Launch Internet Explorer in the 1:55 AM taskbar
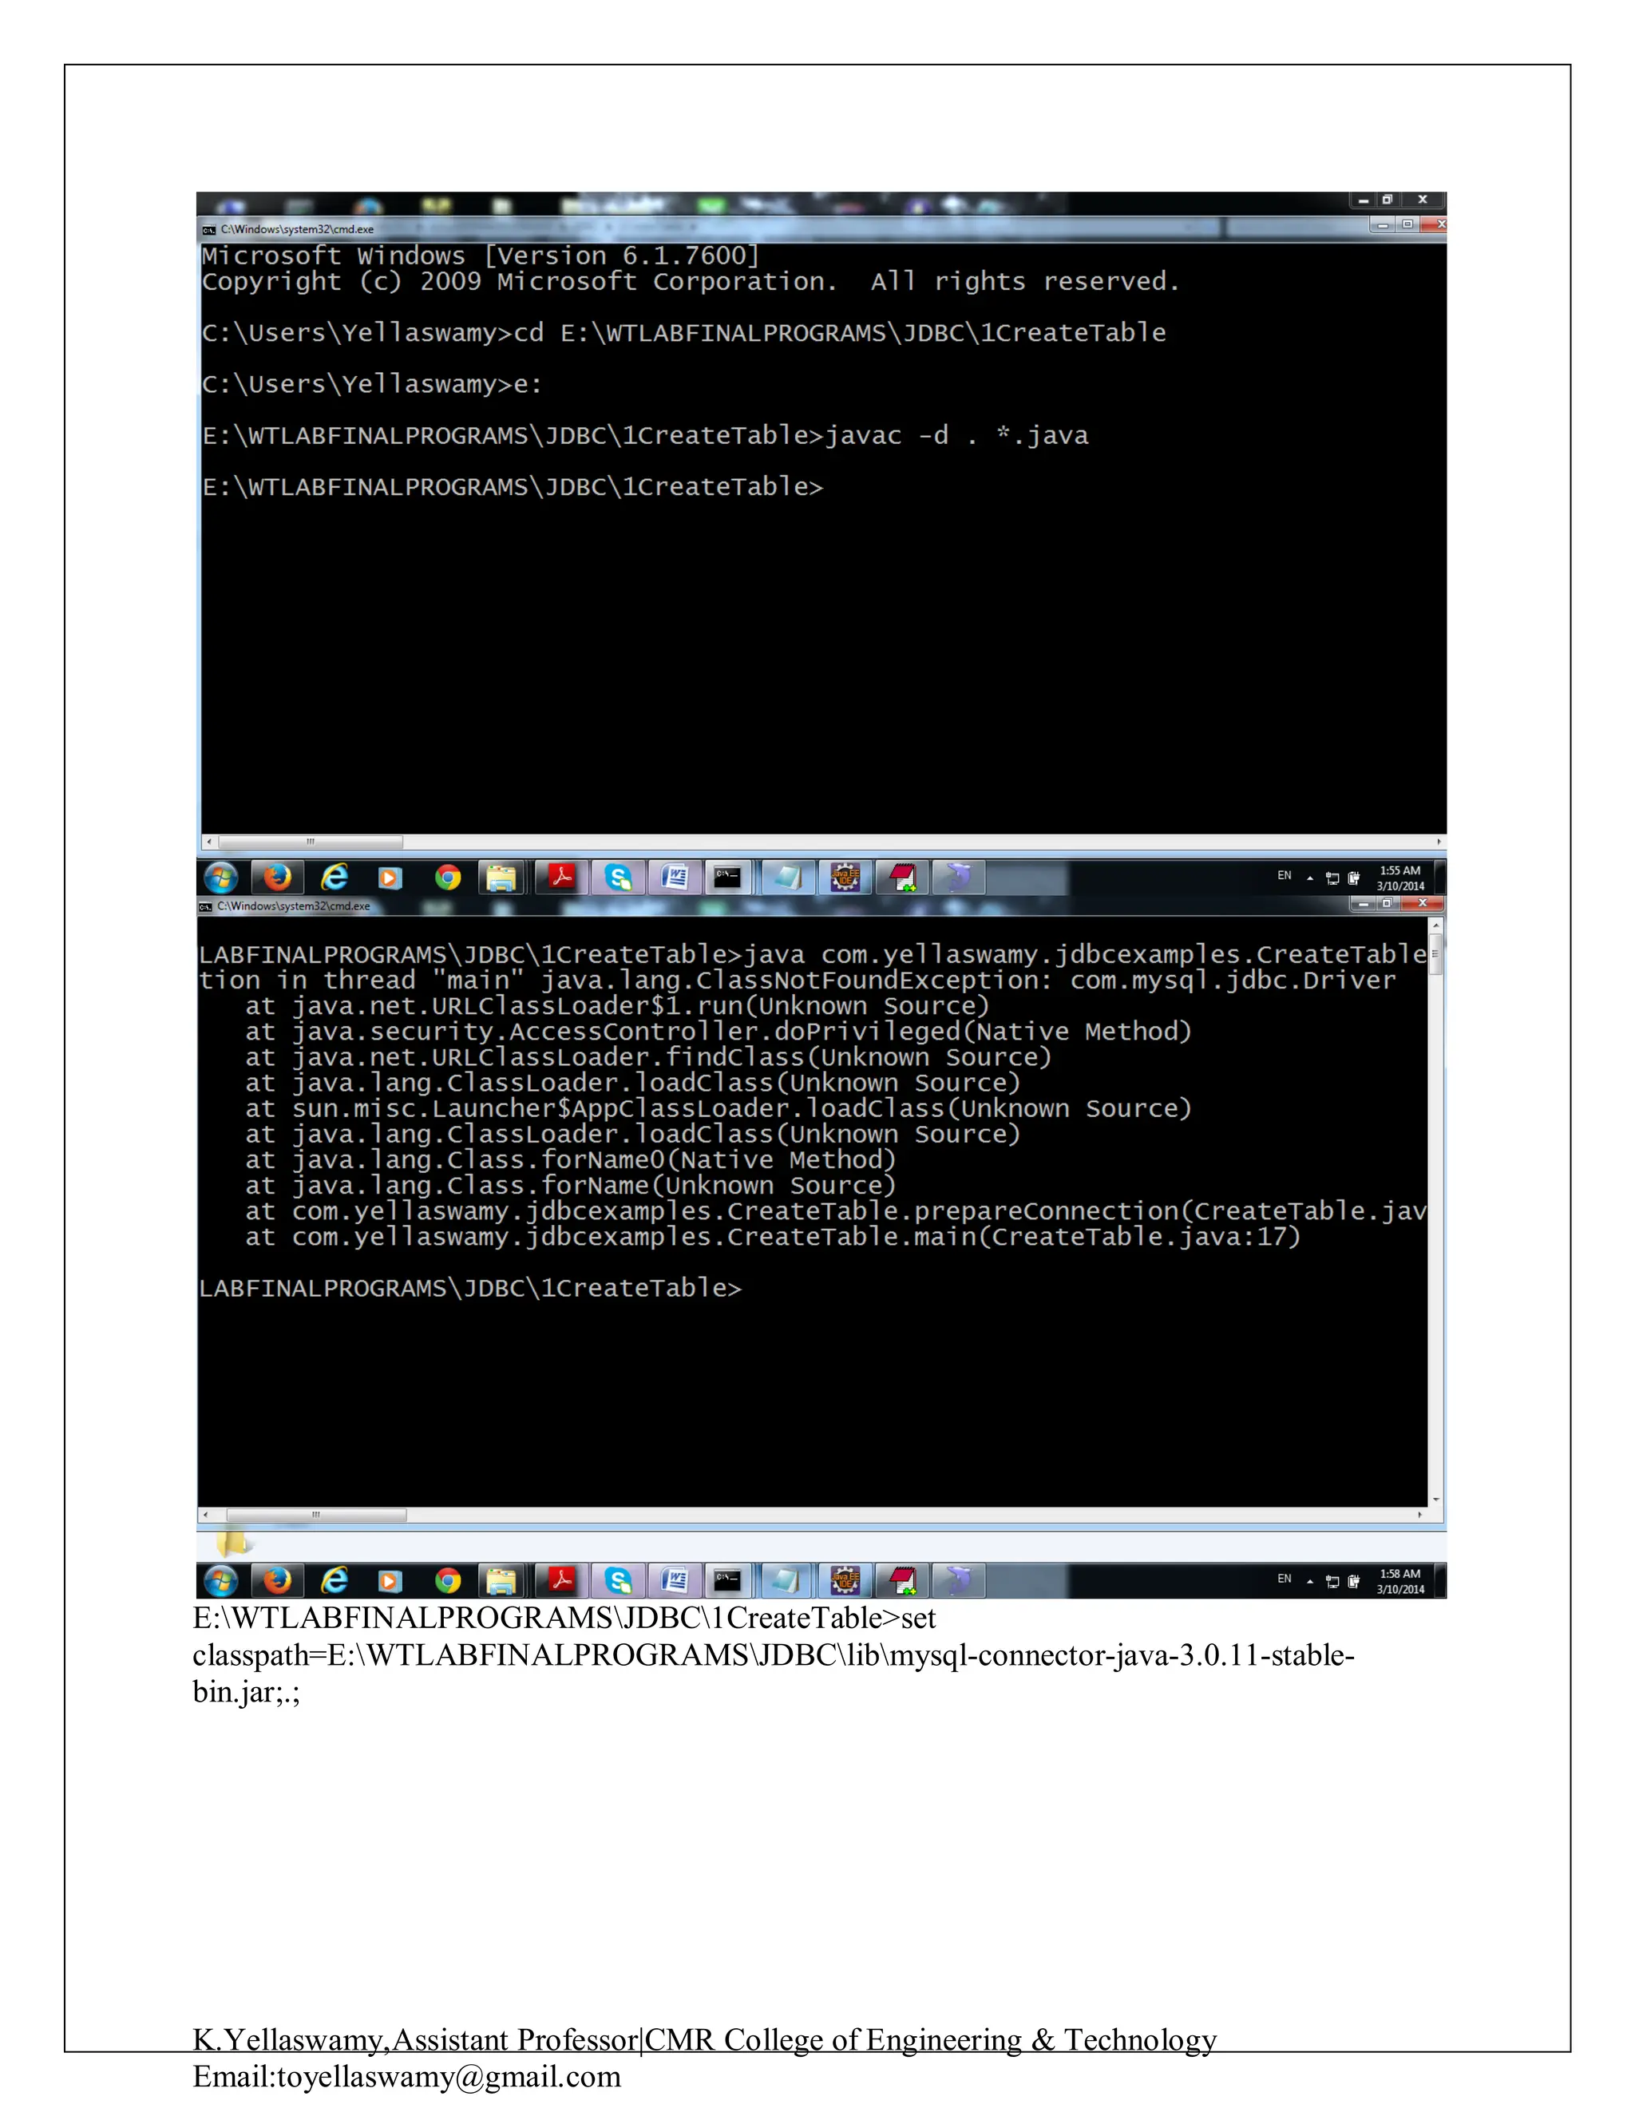Viewport: 1635px width, 2116px height. [335, 878]
